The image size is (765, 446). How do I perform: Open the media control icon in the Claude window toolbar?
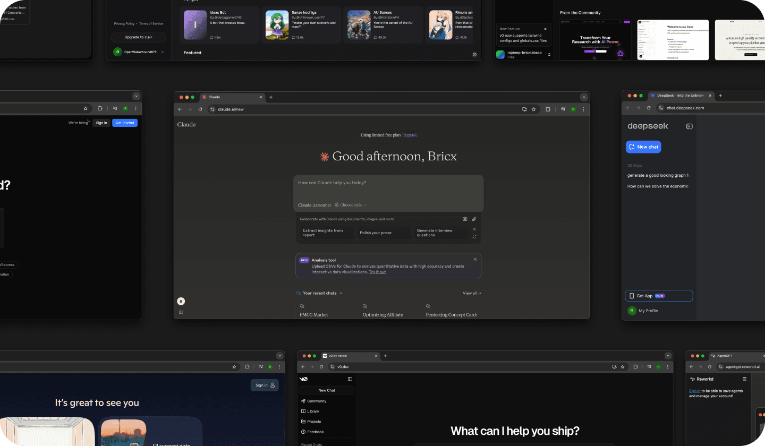[563, 109]
